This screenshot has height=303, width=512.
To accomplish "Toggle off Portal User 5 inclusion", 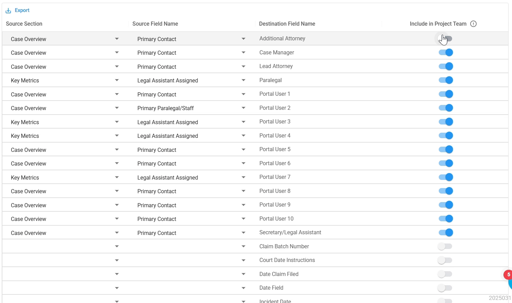I will coord(446,149).
